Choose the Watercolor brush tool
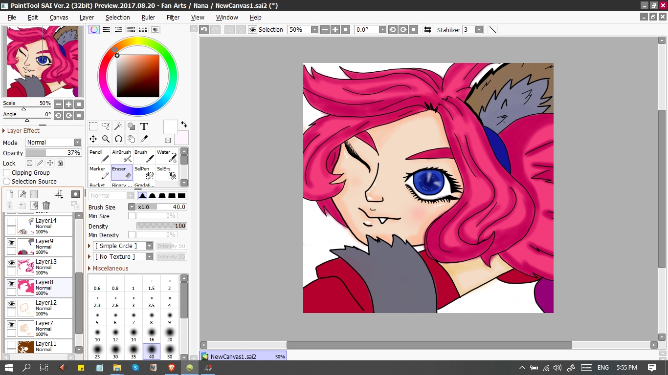Viewport: 668px width, 375px height. pos(167,156)
